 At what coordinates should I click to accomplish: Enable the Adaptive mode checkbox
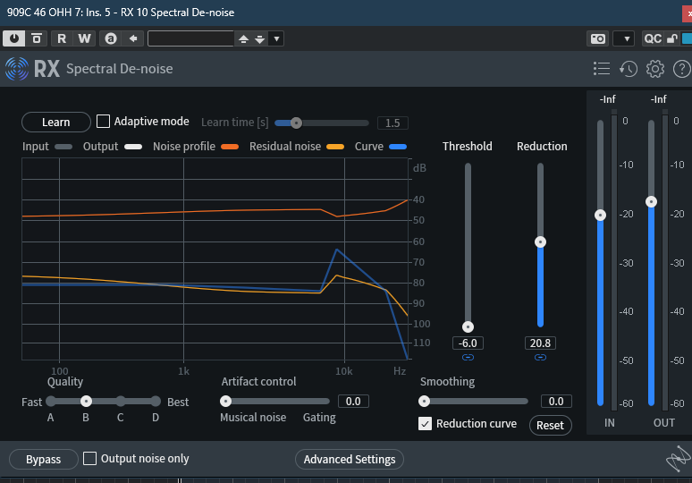coord(104,121)
